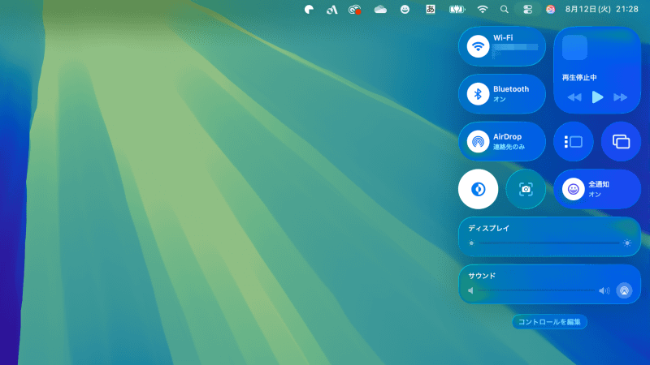Click the loud volume speaker icon

604,291
